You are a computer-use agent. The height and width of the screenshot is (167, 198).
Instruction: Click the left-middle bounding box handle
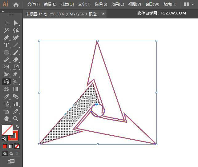click(39, 93)
